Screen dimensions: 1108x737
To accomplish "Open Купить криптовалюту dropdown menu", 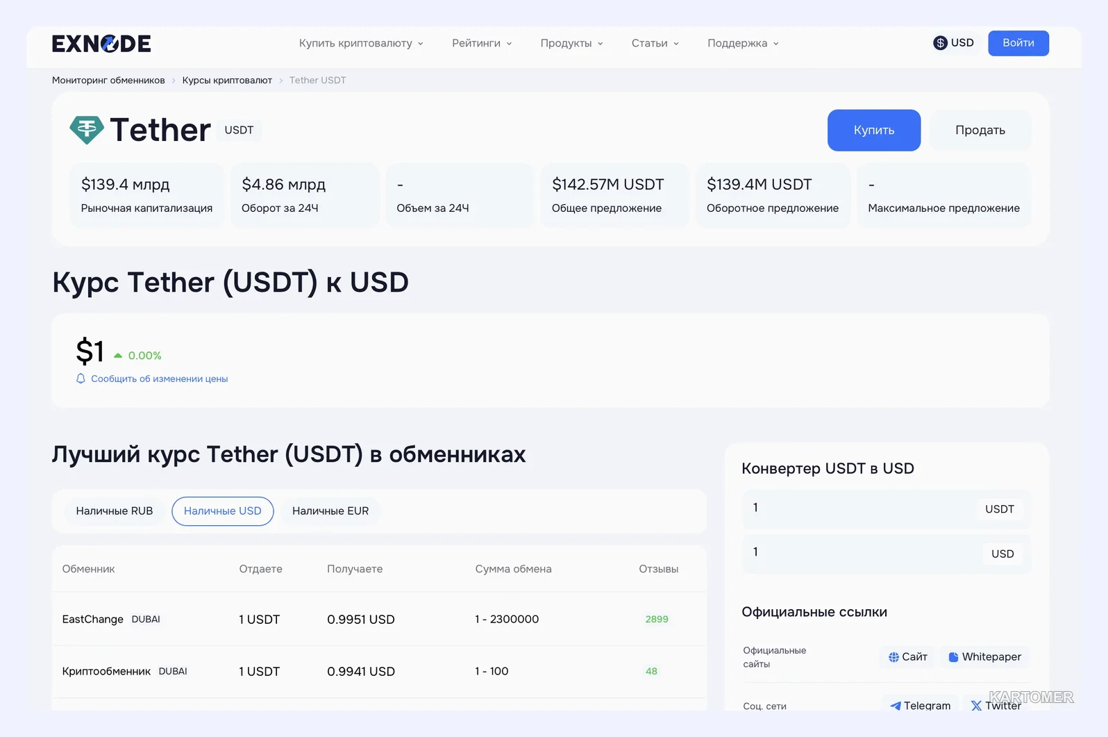I will click(x=361, y=43).
